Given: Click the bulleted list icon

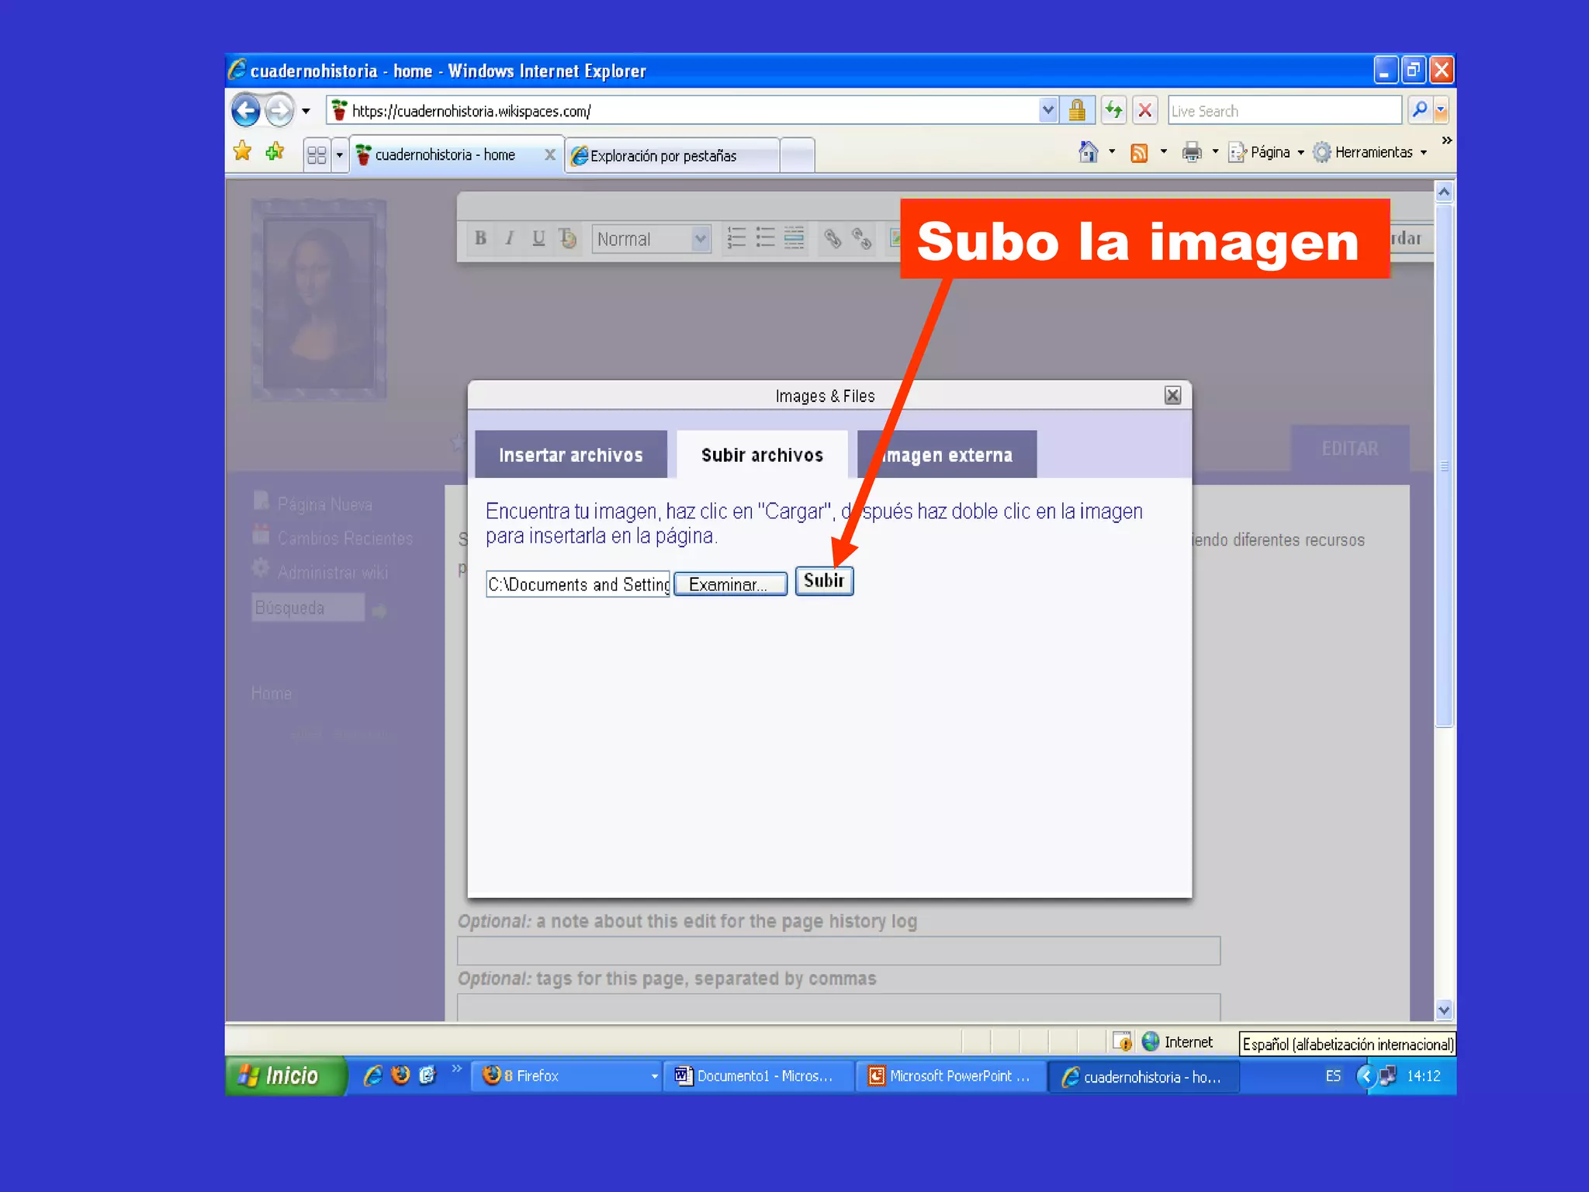Looking at the screenshot, I should click(x=765, y=237).
